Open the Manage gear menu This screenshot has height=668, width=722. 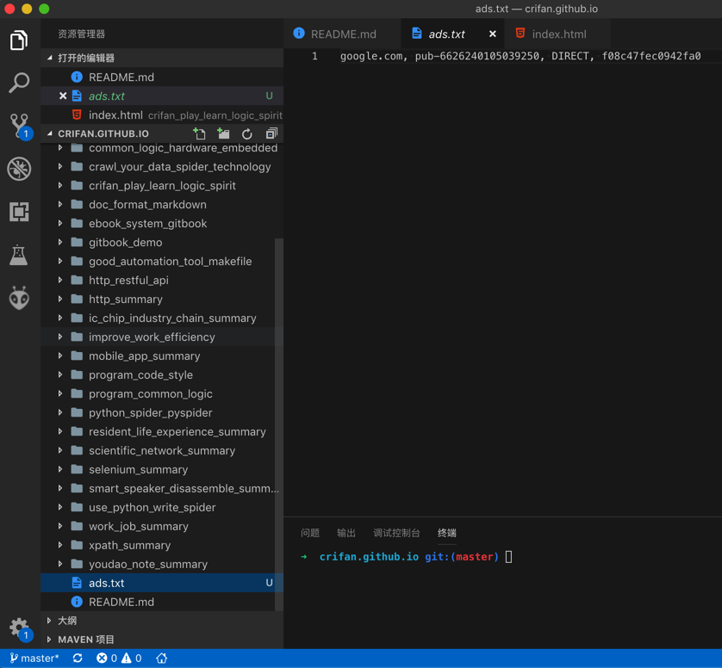click(20, 628)
